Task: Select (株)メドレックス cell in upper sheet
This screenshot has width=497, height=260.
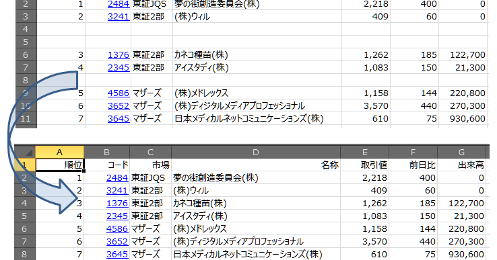Action: (257, 93)
